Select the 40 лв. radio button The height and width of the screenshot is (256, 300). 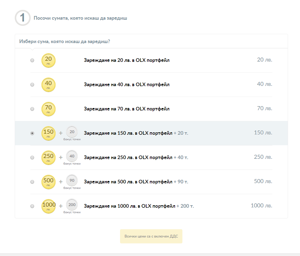tap(32, 85)
